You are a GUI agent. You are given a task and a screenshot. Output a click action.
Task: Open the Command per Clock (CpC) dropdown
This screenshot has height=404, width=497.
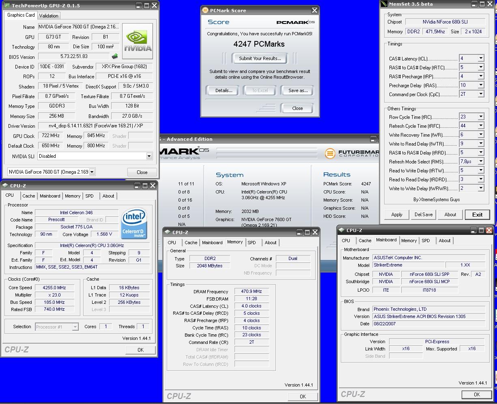pyautogui.click(x=481, y=94)
